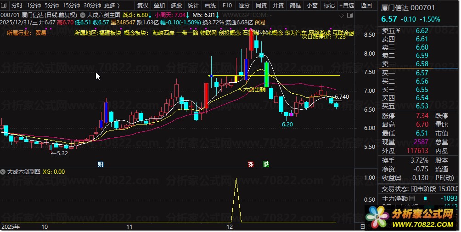Click the 买三 price 6.55
461x232 pixels.
[422, 90]
